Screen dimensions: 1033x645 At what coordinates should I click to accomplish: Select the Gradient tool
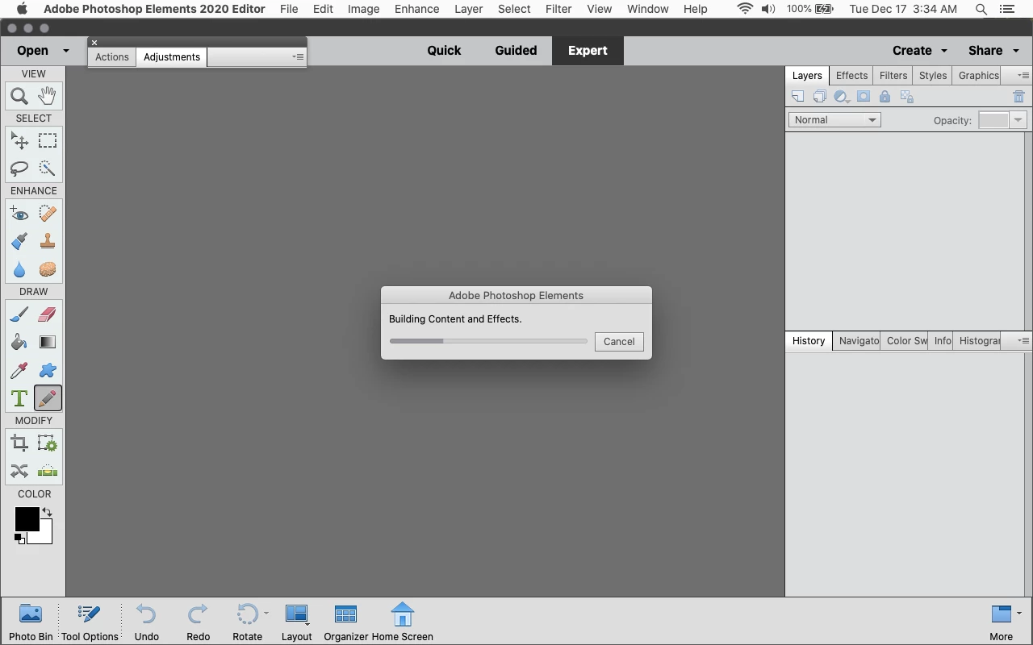coord(48,342)
